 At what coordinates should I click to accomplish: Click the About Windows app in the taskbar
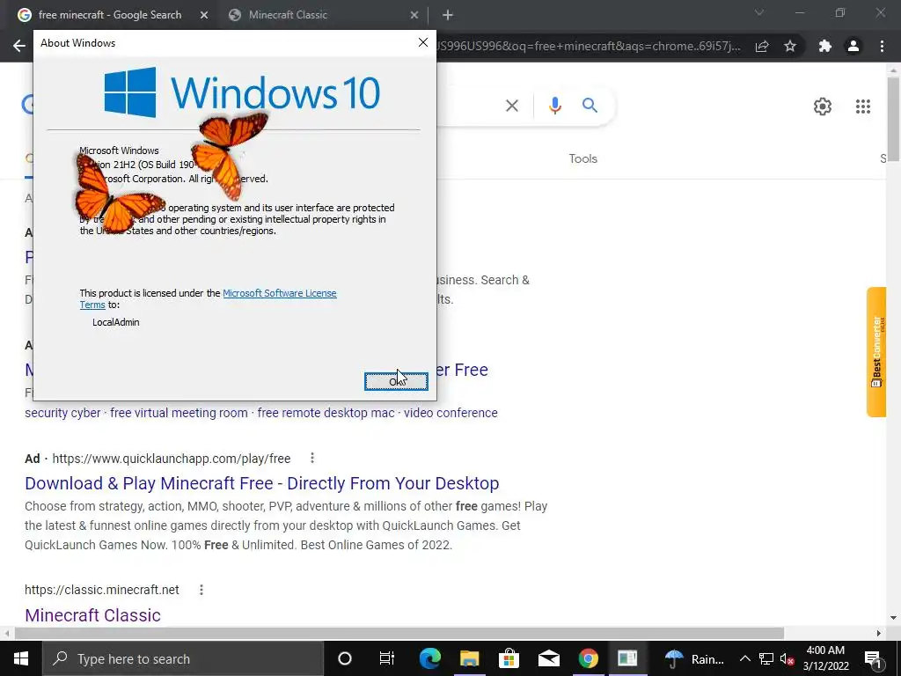(627, 658)
